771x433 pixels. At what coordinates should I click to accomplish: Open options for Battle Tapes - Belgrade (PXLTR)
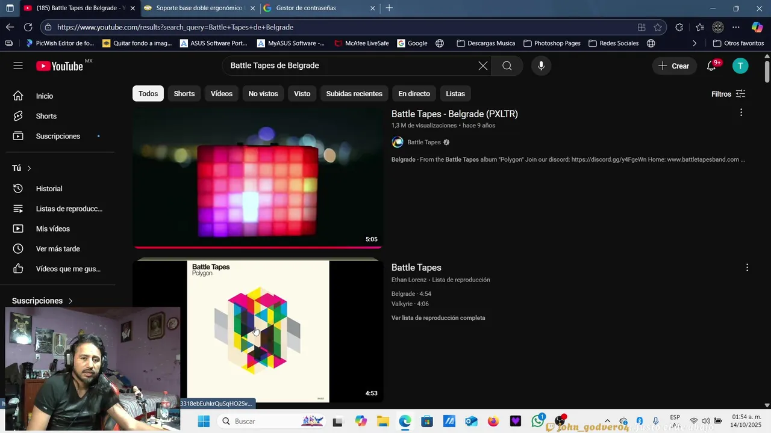[x=741, y=112]
